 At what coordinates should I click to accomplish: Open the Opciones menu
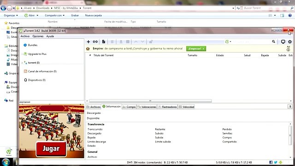tap(38, 36)
